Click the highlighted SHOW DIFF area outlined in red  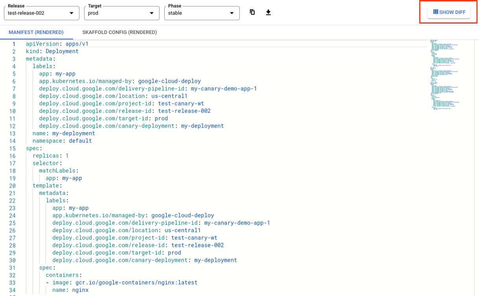448,12
